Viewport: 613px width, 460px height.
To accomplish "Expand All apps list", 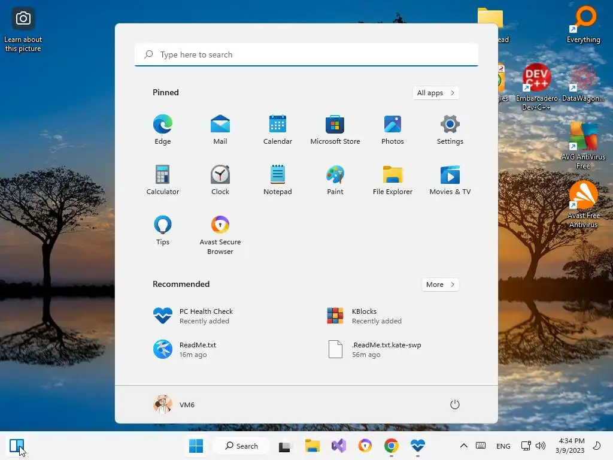I will (x=436, y=93).
